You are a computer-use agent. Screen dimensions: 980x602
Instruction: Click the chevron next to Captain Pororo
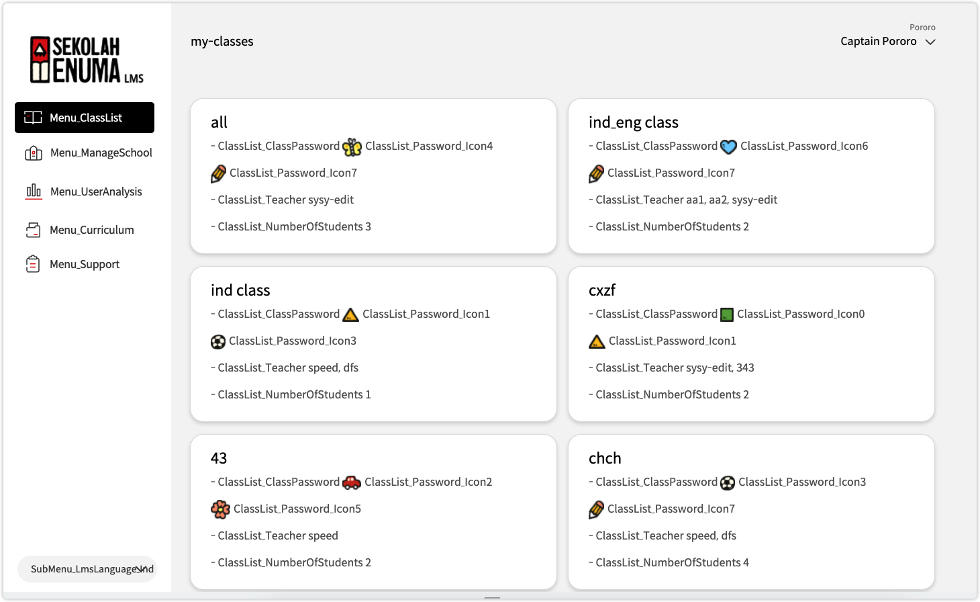point(930,42)
